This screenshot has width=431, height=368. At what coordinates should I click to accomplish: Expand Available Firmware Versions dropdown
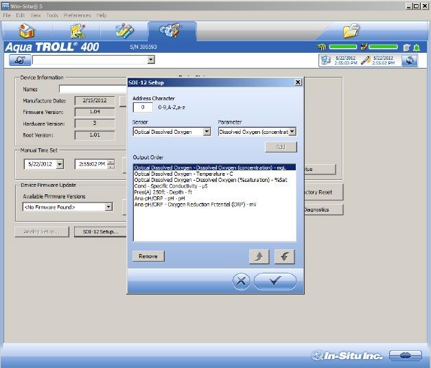109,207
